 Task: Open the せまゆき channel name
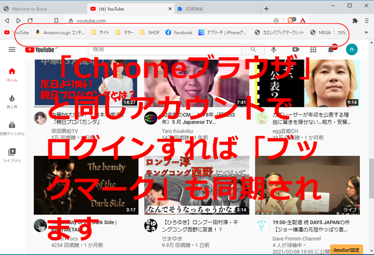tap(172, 239)
